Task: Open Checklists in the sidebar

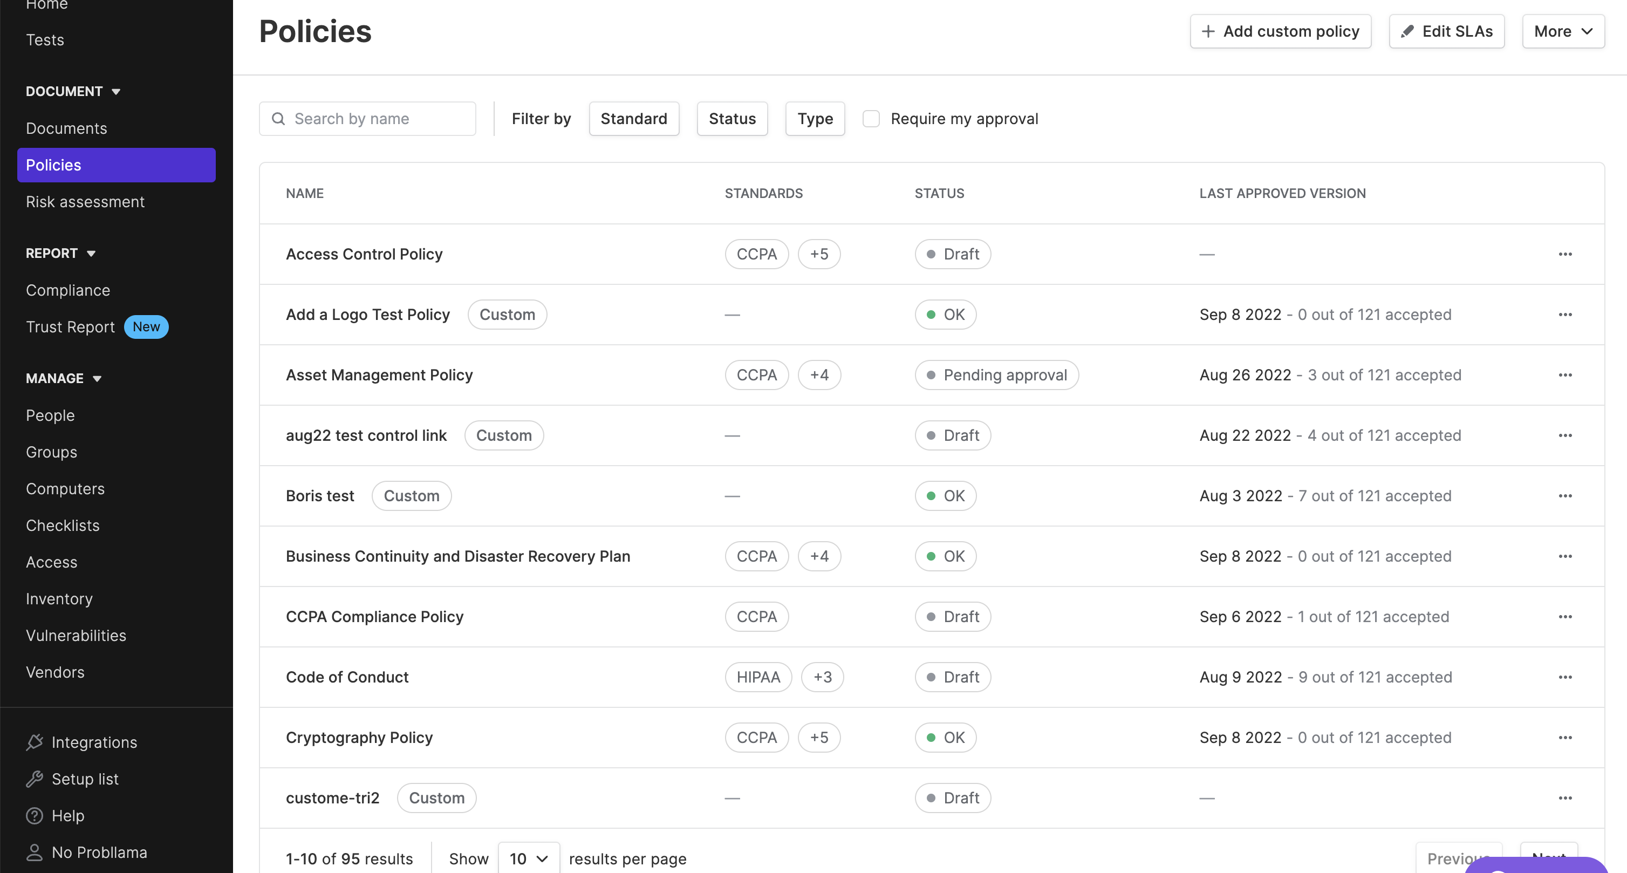Action: 63,525
